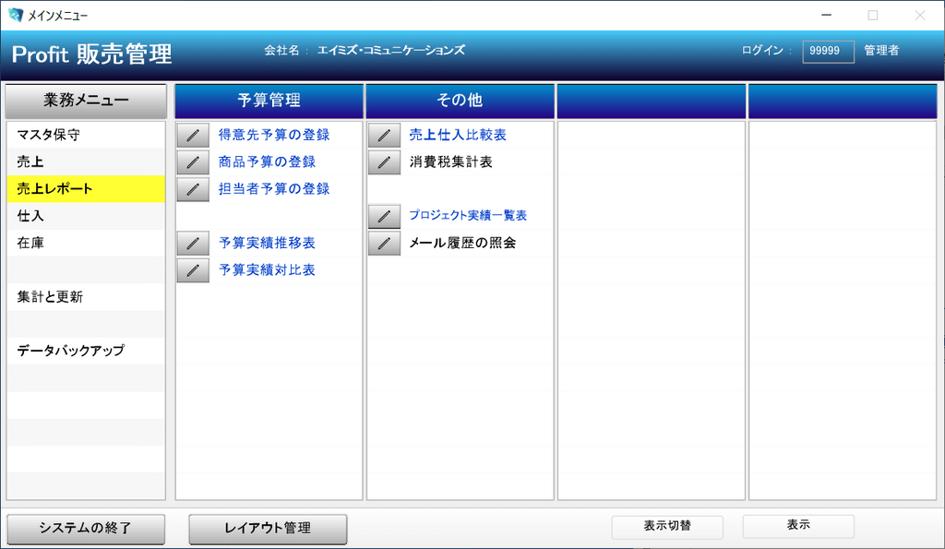The width and height of the screenshot is (945, 549).
Task: Close the メインメニュー window
Action: tap(920, 15)
